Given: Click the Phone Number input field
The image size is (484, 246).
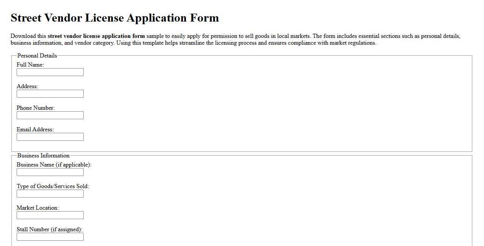Looking at the screenshot, I should 50,115.
